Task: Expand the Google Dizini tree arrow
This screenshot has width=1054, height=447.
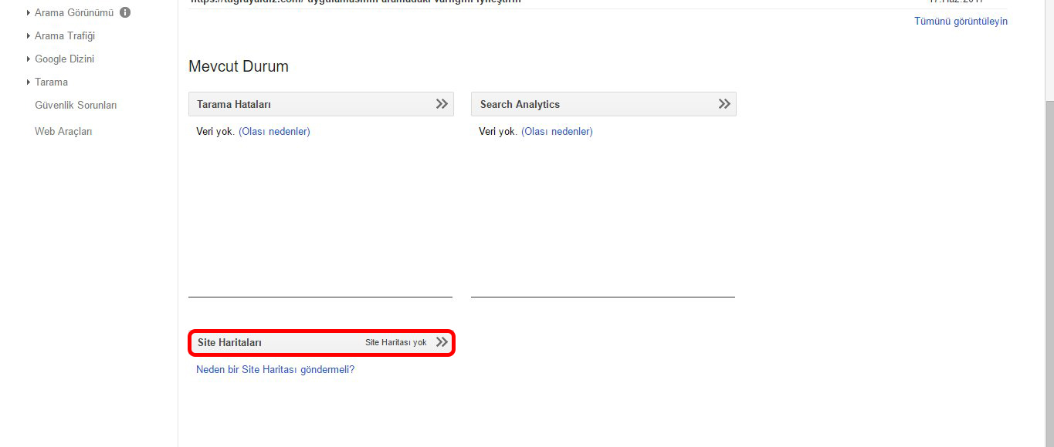Action: (x=29, y=59)
